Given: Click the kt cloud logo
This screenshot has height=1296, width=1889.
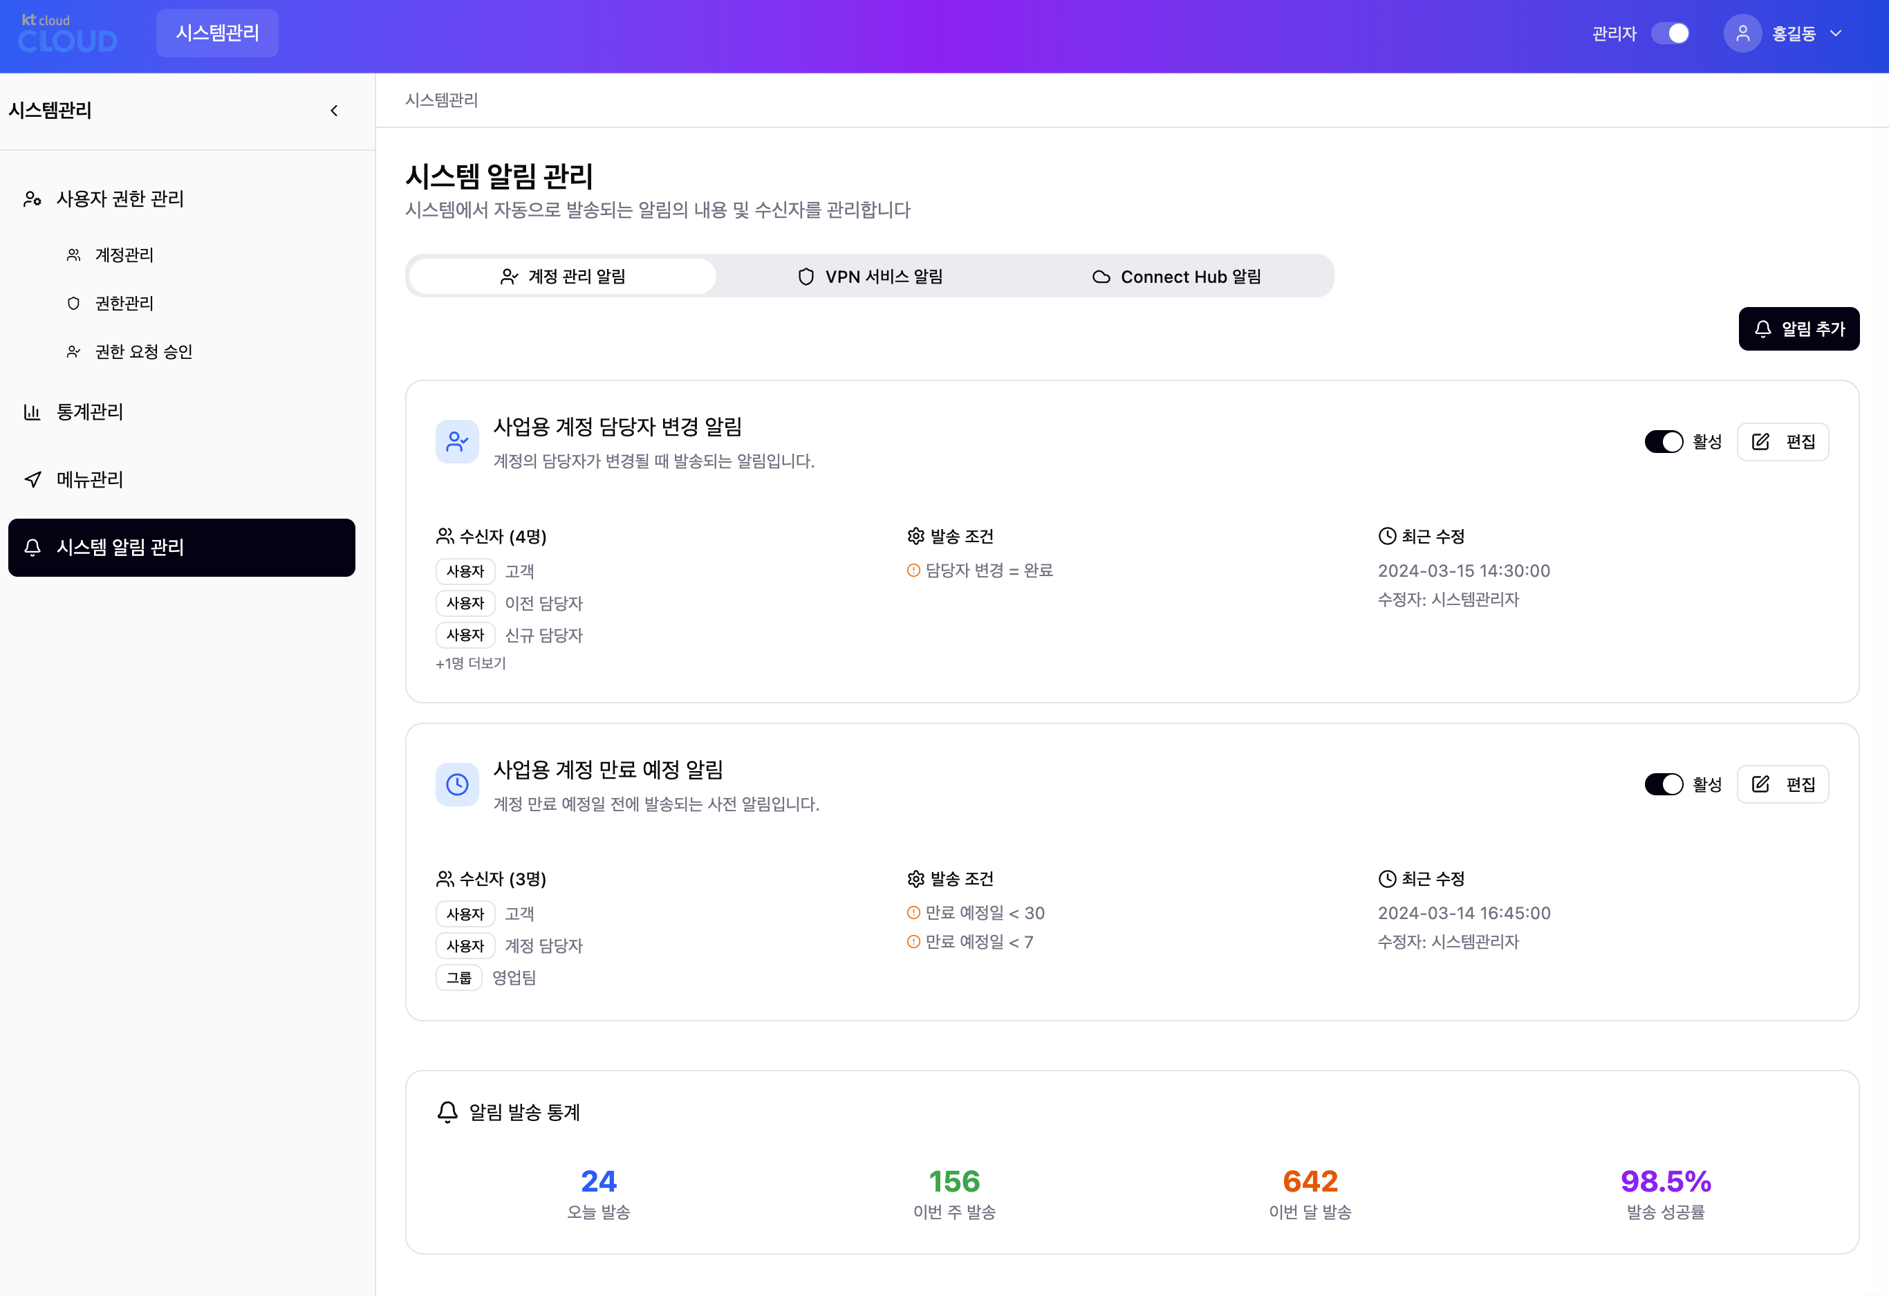Looking at the screenshot, I should pyautogui.click(x=68, y=33).
